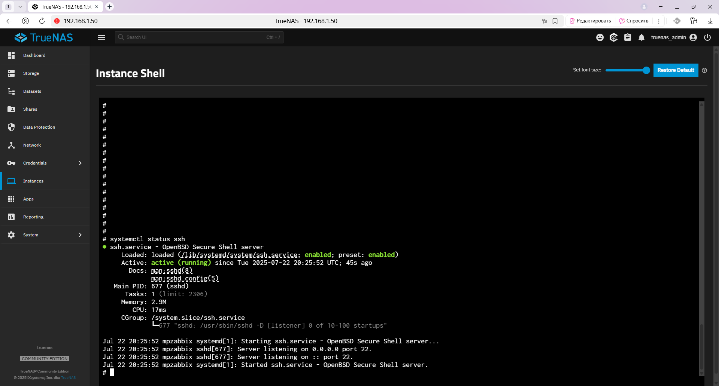Open the Shares section

(45, 109)
